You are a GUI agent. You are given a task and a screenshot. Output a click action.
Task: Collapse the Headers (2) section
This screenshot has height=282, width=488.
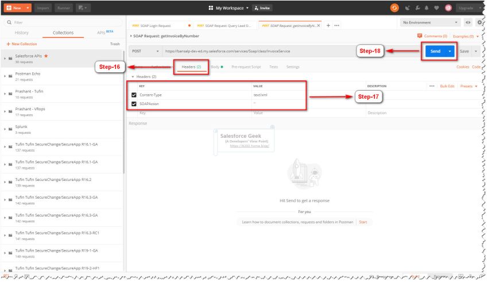[133, 77]
